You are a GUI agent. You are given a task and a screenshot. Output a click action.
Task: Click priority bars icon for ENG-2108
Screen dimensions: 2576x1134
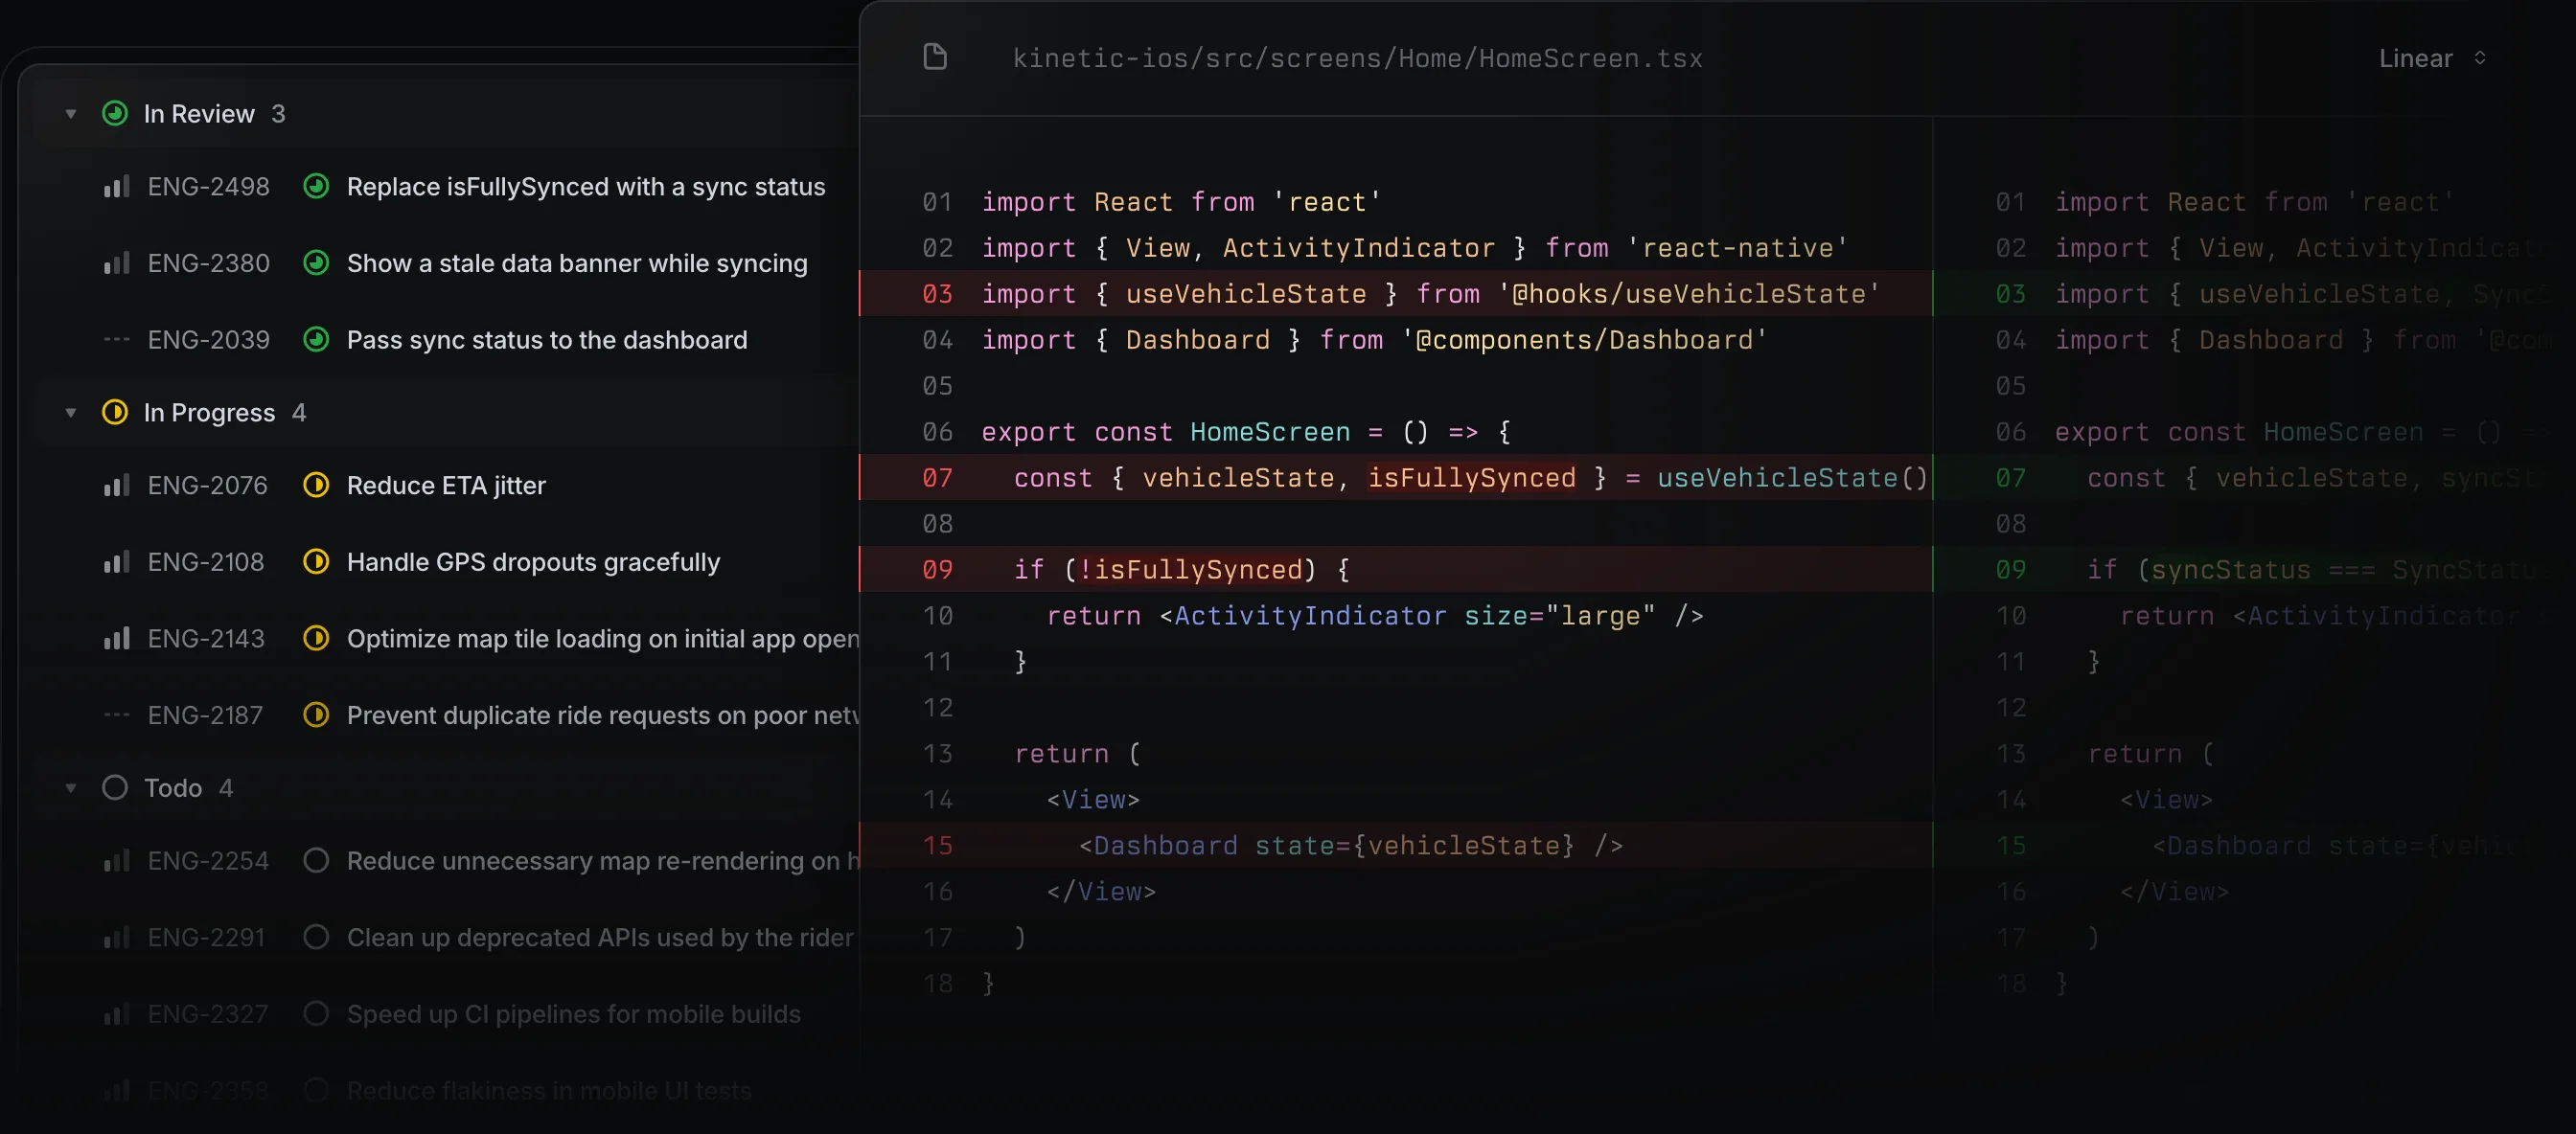point(117,562)
